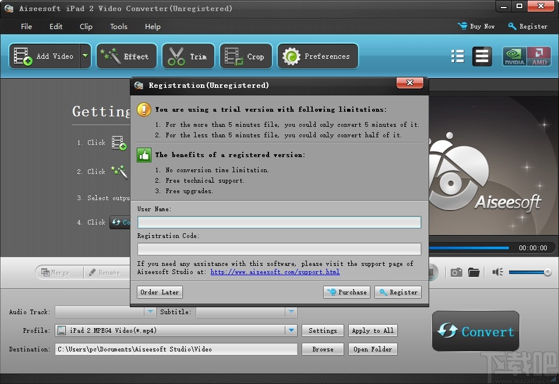
Task: Click the Registration dialog title icon
Action: (x=139, y=85)
